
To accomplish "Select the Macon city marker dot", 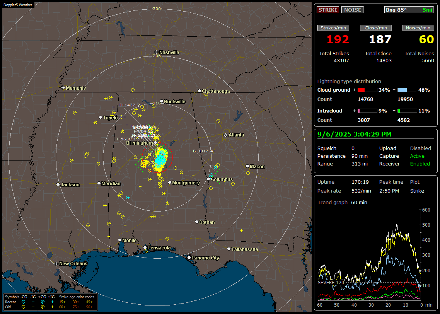I will 247,166.
